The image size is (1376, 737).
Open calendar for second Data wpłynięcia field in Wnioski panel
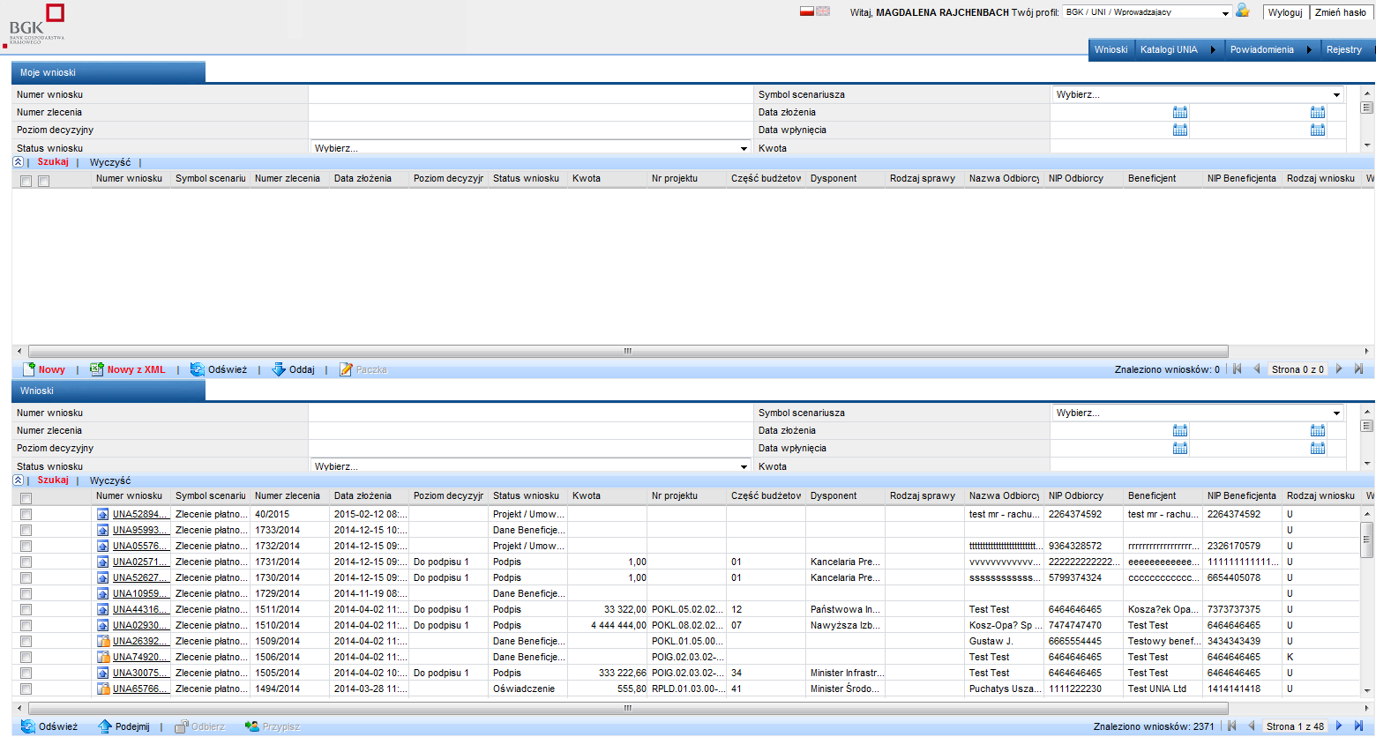(1318, 448)
